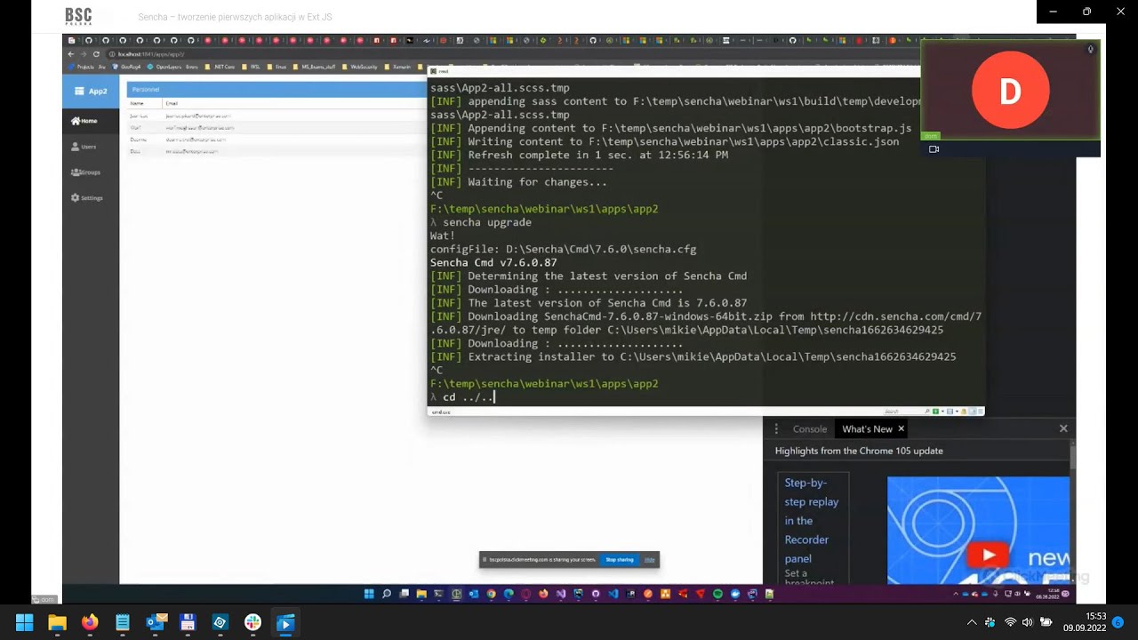Open Outlook from the host taskbar
The image size is (1138, 640).
click(x=155, y=623)
